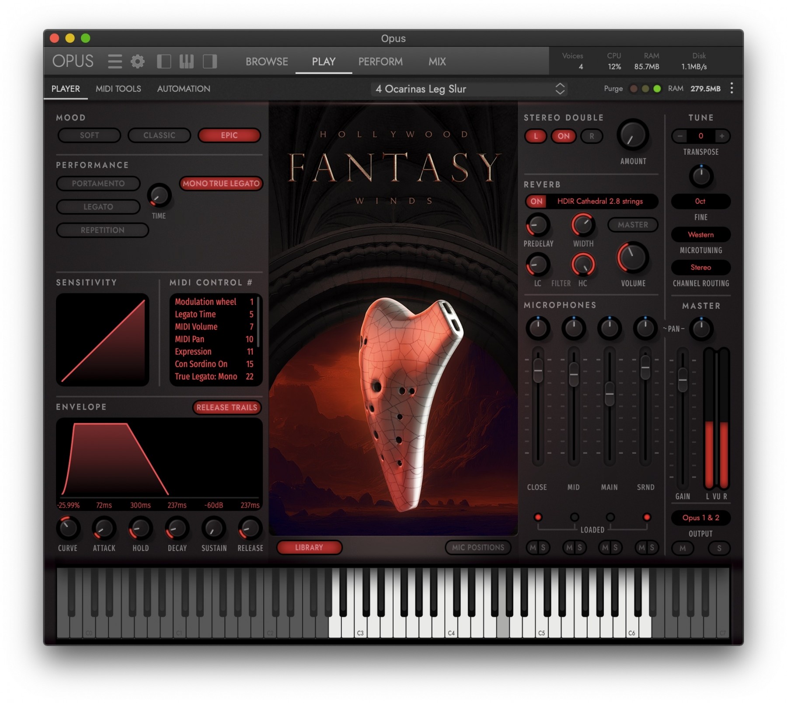Select Stereo Double L channel
The width and height of the screenshot is (787, 703).
pyautogui.click(x=536, y=136)
